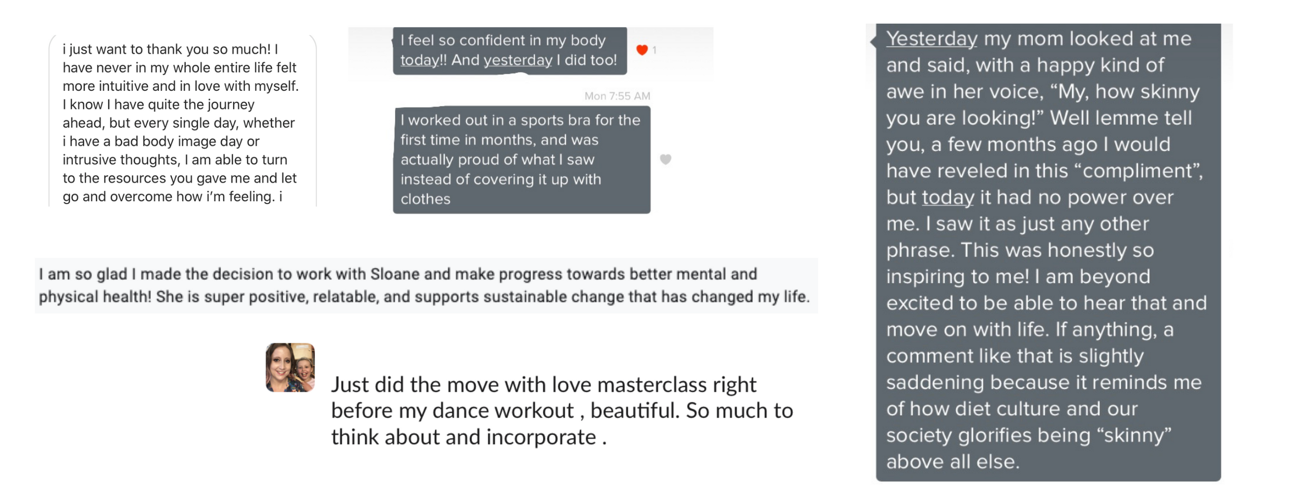Click the 'move with love masterclass' comment
This screenshot has width=1300, height=495.
coord(561,411)
